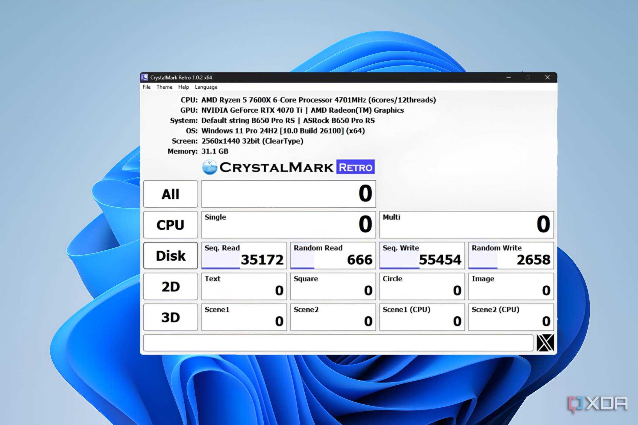Click the Seq. Read score 35172

click(244, 256)
